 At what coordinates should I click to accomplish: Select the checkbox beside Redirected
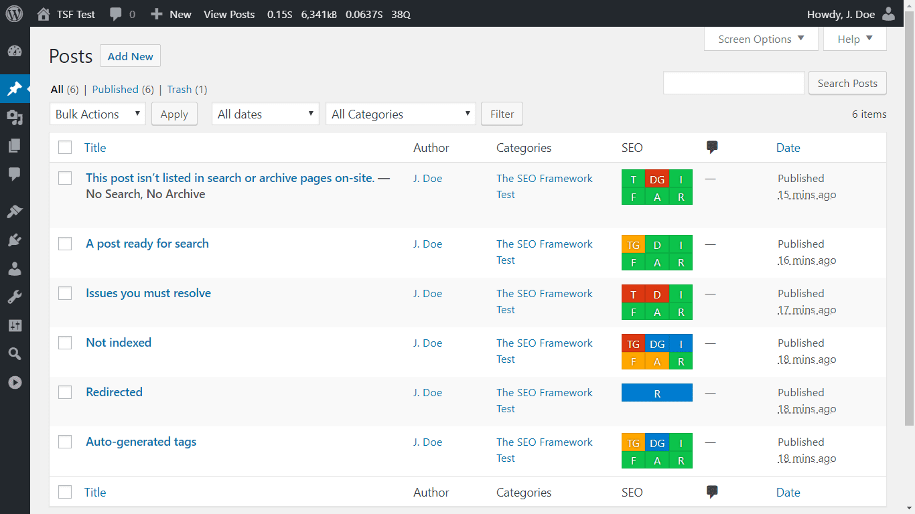[65, 392]
